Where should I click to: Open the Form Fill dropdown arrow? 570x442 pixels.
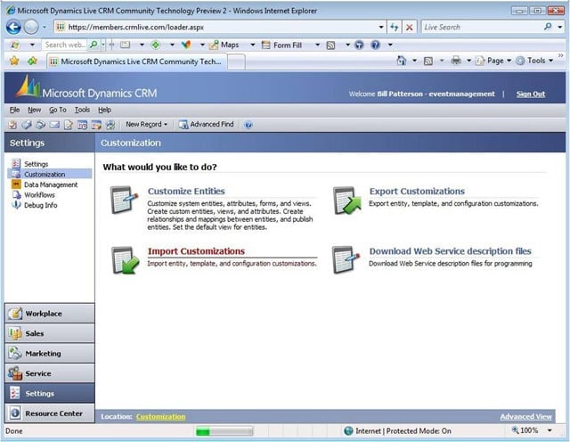pos(317,45)
